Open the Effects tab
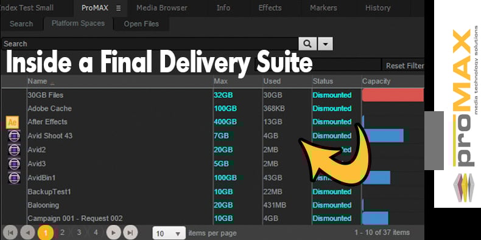Image resolution: width=481 pixels, height=240 pixels. [x=270, y=8]
